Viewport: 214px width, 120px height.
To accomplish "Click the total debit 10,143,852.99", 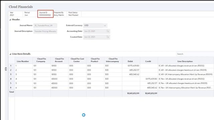I will point(131,93).
